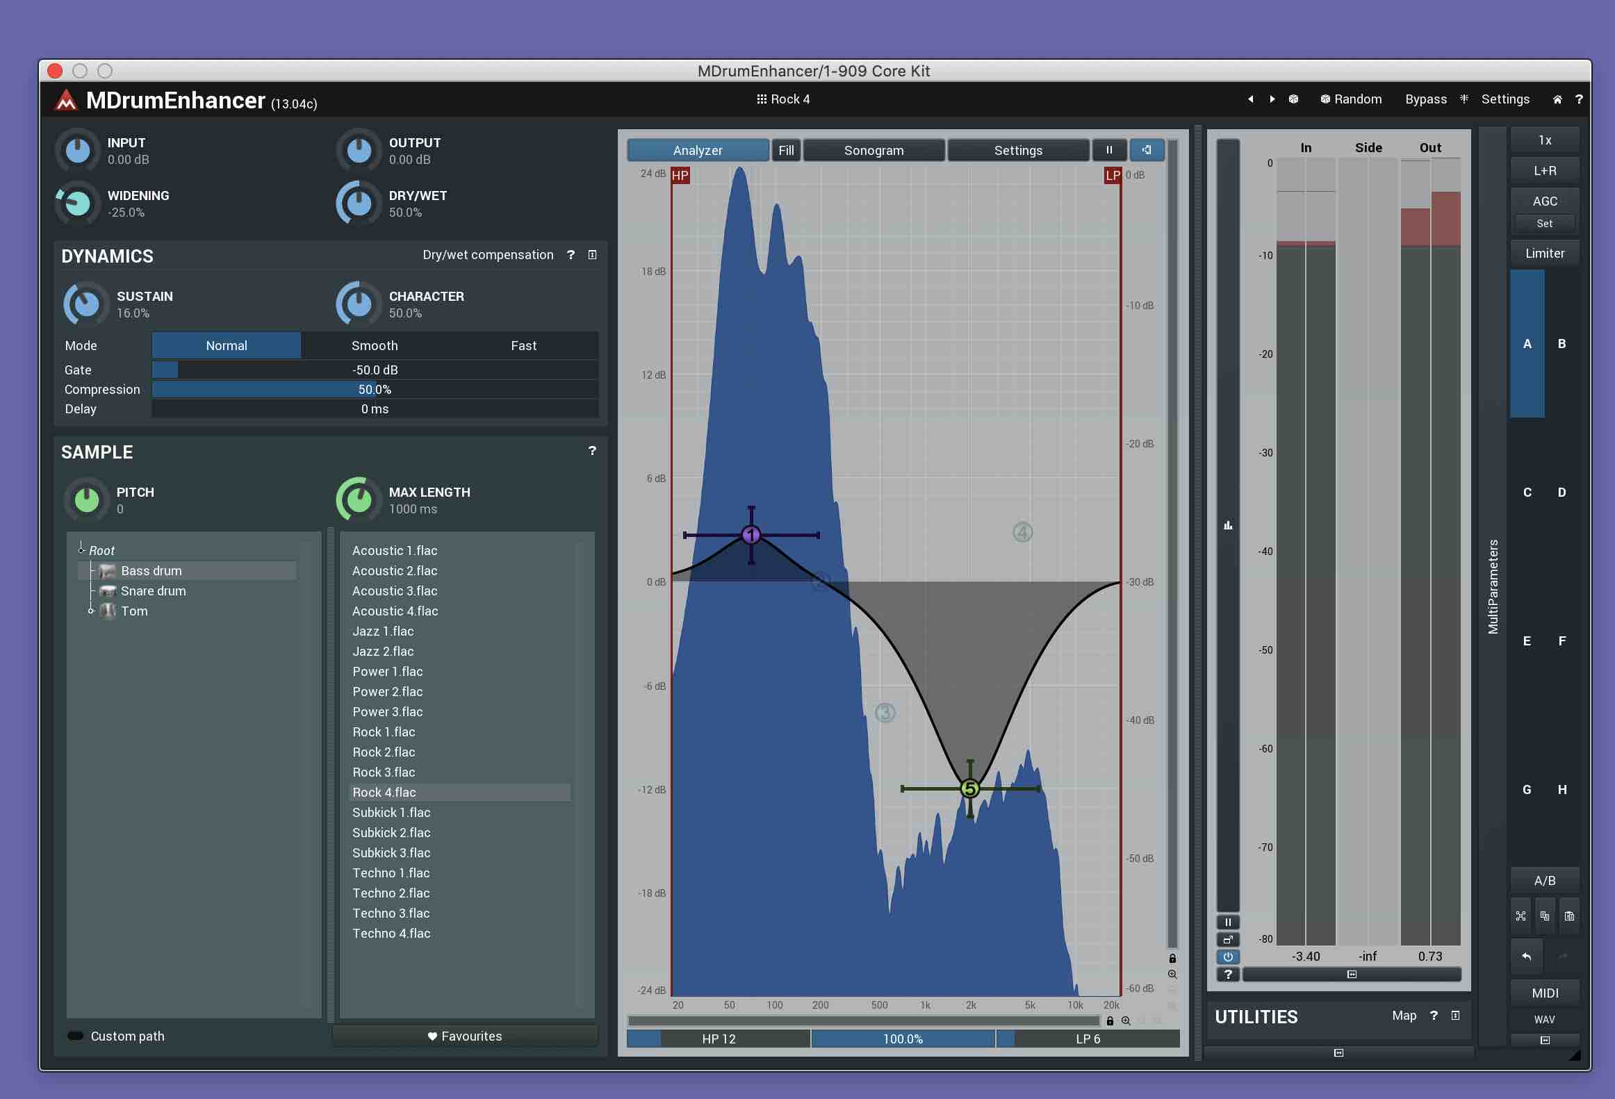Screen dimensions: 1615x1099
Task: Open the SAMPLE section help icon
Action: [592, 451]
